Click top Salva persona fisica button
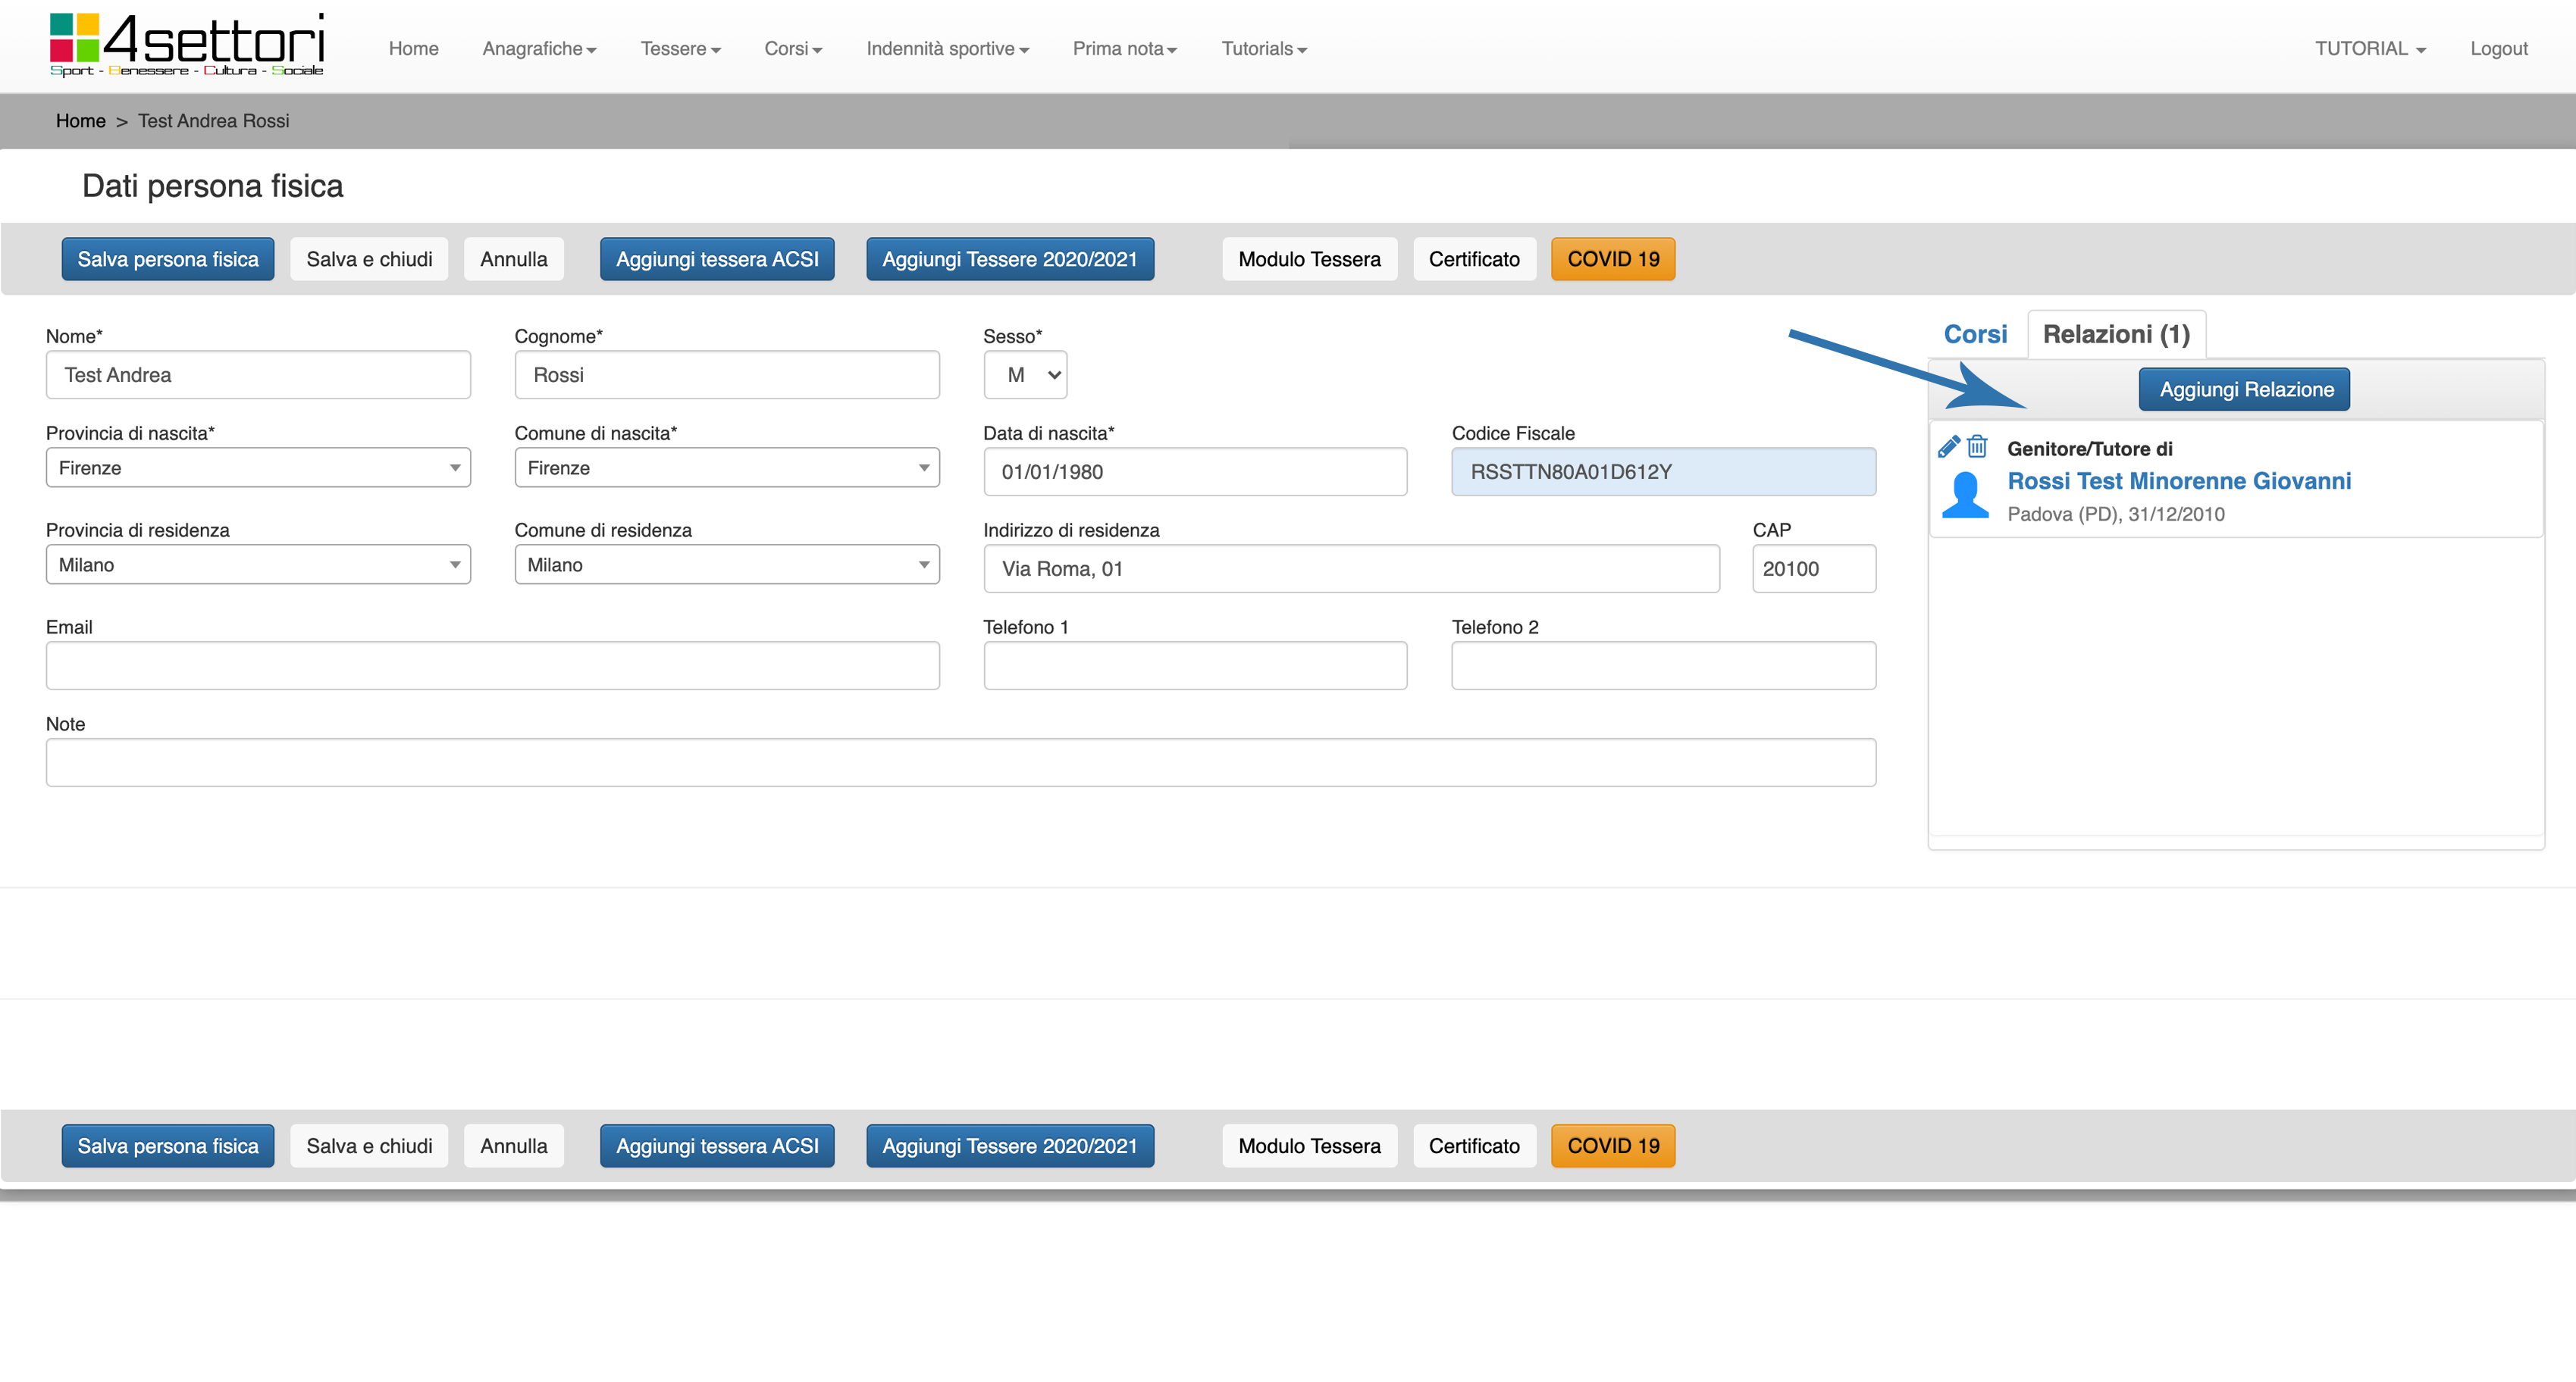The height and width of the screenshot is (1382, 2576). 168,259
